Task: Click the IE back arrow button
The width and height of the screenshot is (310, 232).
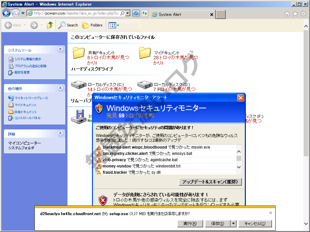Action: (6, 13)
